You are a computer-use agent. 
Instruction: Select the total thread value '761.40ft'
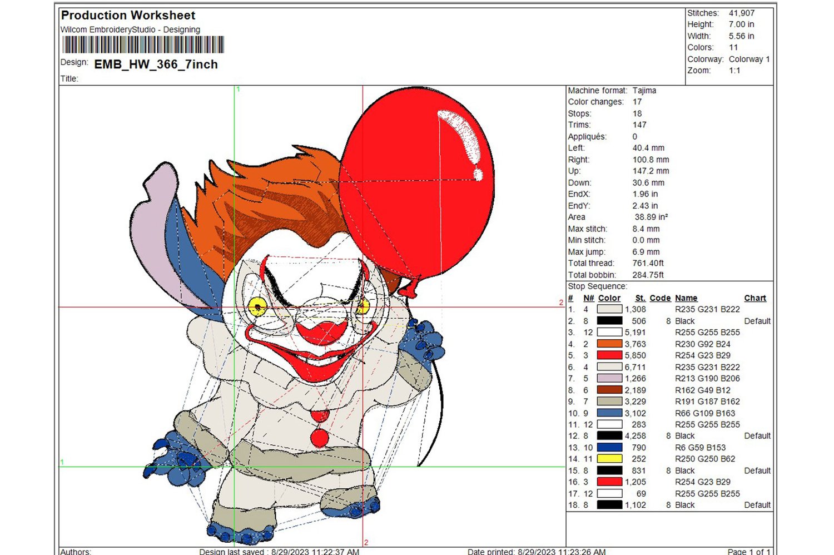click(x=648, y=263)
